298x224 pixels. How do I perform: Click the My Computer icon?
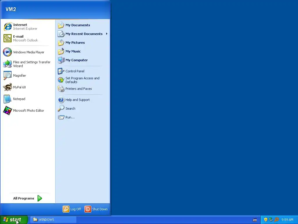click(x=61, y=60)
